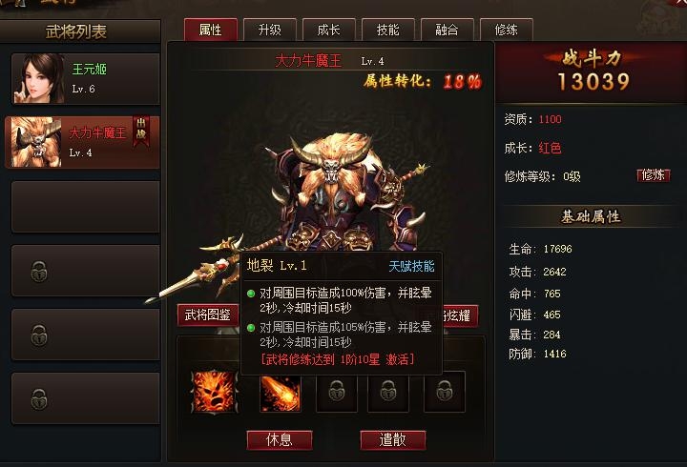Click the 休息 button
Image resolution: width=687 pixels, height=467 pixels.
pyautogui.click(x=280, y=440)
